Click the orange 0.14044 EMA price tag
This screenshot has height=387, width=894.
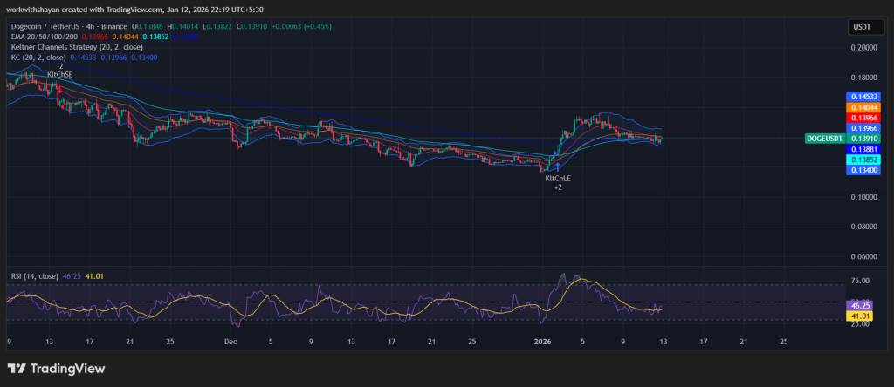click(x=863, y=106)
